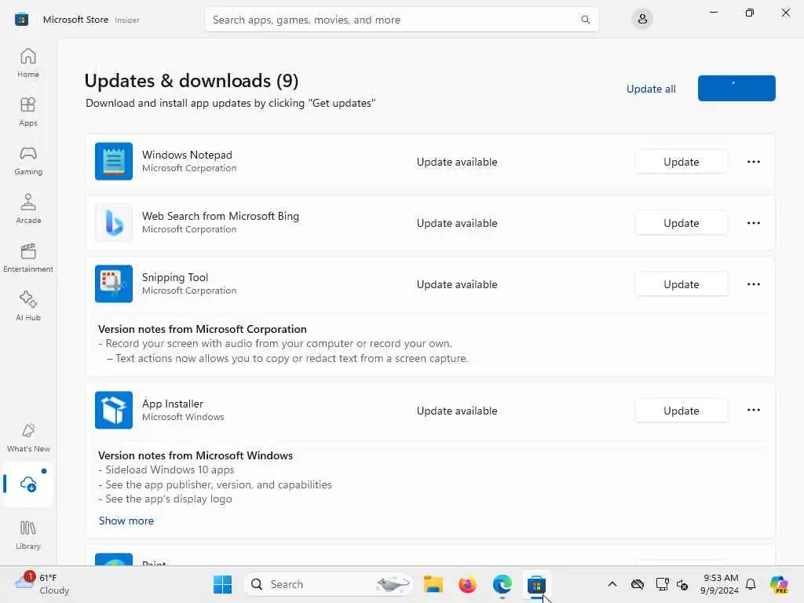Open the clock showing 9:53 AM
The width and height of the screenshot is (804, 603).
(x=719, y=584)
